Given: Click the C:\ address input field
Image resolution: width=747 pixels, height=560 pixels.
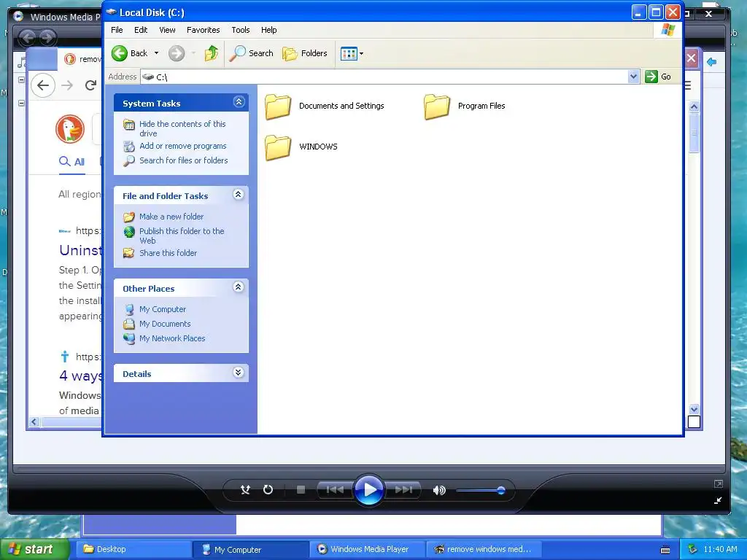Looking at the screenshot, I should click(x=384, y=77).
